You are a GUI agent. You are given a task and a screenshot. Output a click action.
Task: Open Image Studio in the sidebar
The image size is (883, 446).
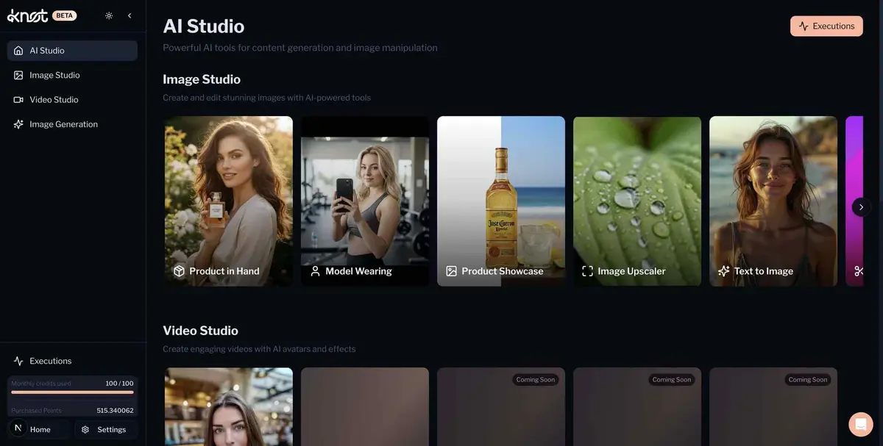pos(72,75)
